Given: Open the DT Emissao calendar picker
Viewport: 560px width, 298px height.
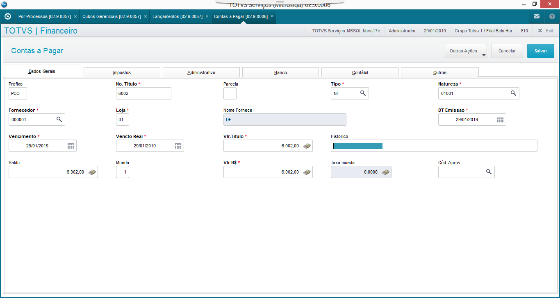Looking at the screenshot, I should pyautogui.click(x=500, y=120).
